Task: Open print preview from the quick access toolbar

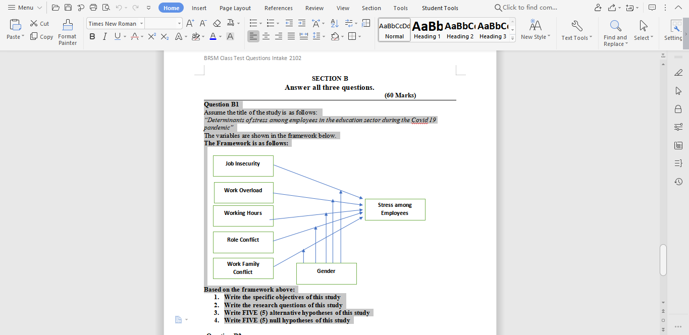Action: pyautogui.click(x=105, y=8)
